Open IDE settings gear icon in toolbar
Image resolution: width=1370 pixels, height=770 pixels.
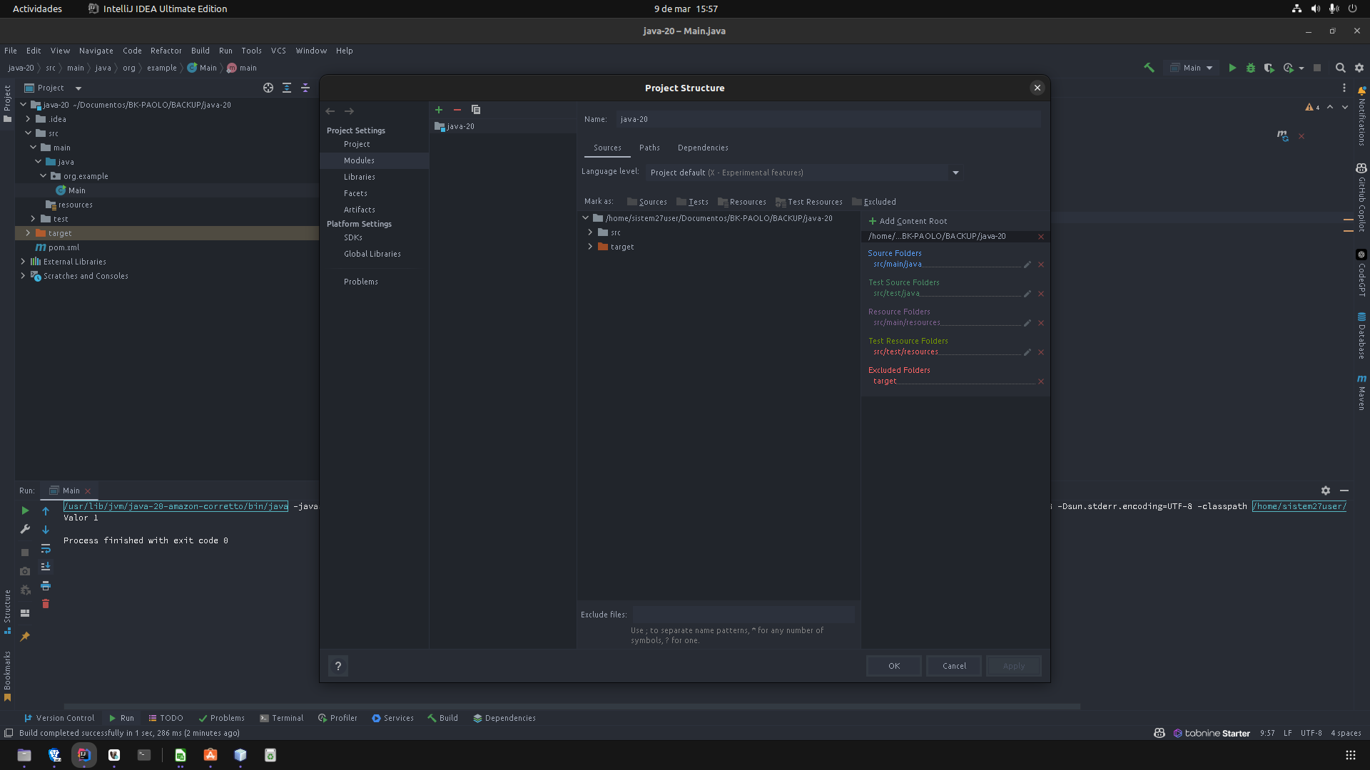1359,68
